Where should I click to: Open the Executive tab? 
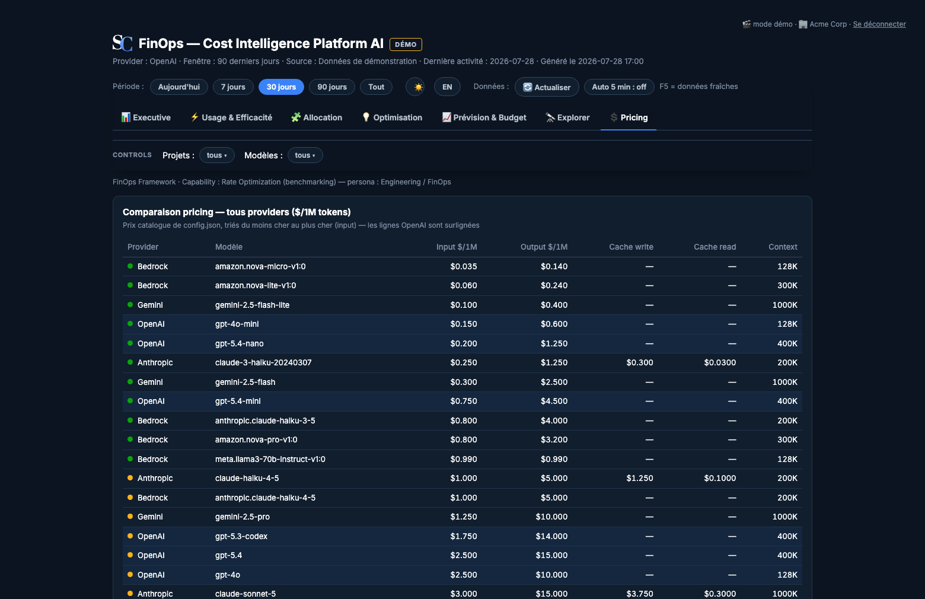pos(146,117)
